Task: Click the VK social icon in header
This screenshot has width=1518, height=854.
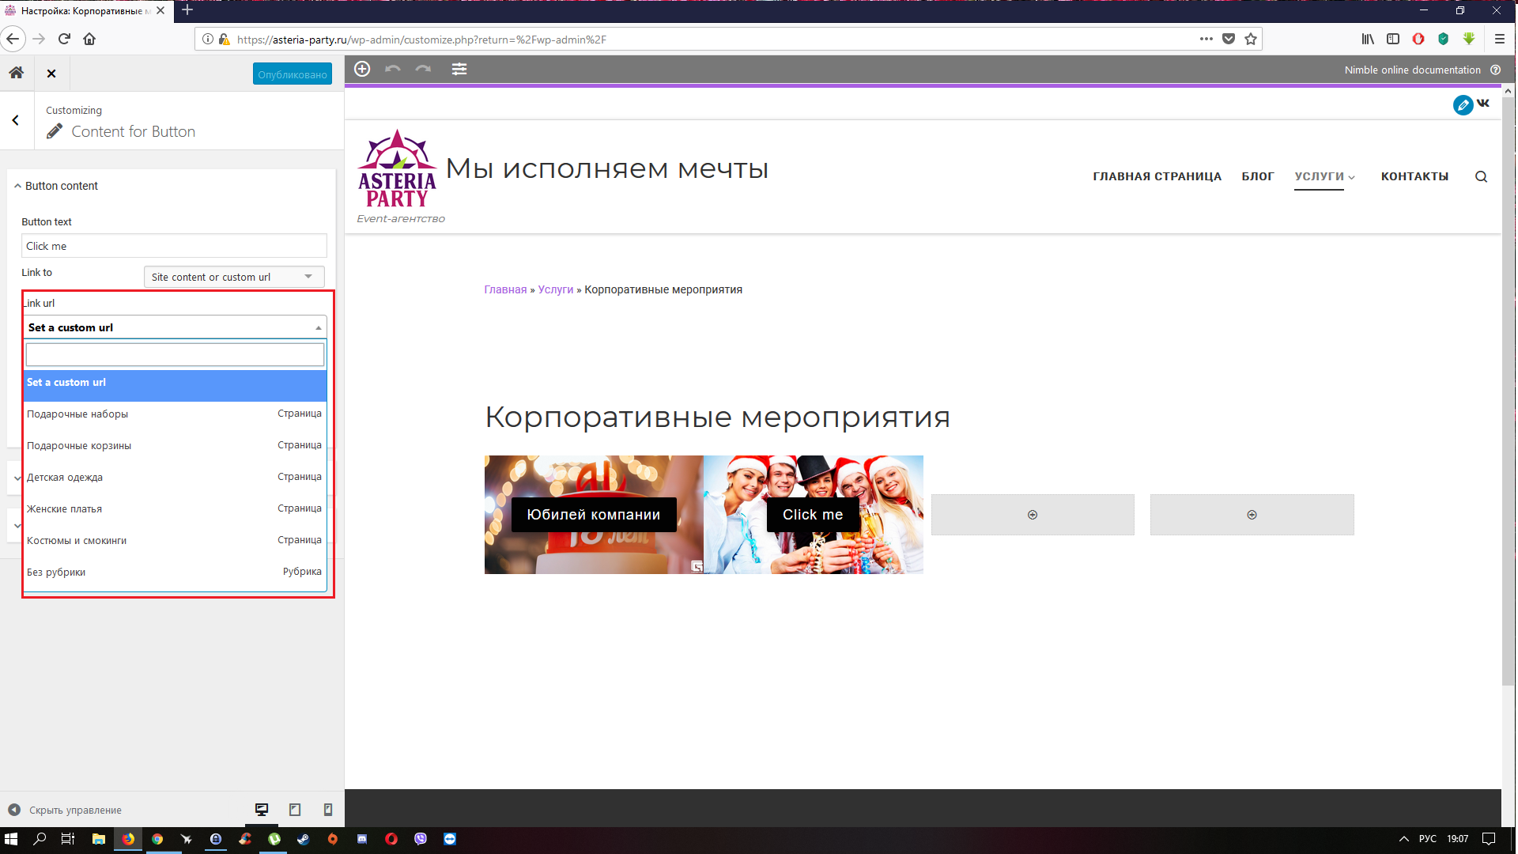Action: tap(1483, 104)
